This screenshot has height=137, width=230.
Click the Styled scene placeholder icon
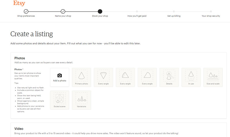point(60,98)
